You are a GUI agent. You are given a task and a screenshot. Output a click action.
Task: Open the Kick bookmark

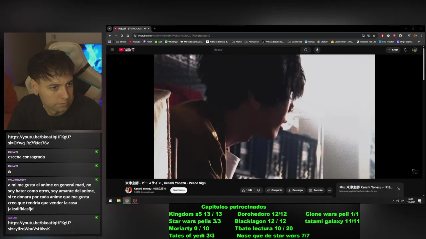(158, 42)
